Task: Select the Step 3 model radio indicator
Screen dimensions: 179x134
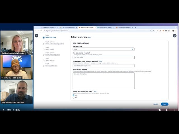Action: pos(44,49)
